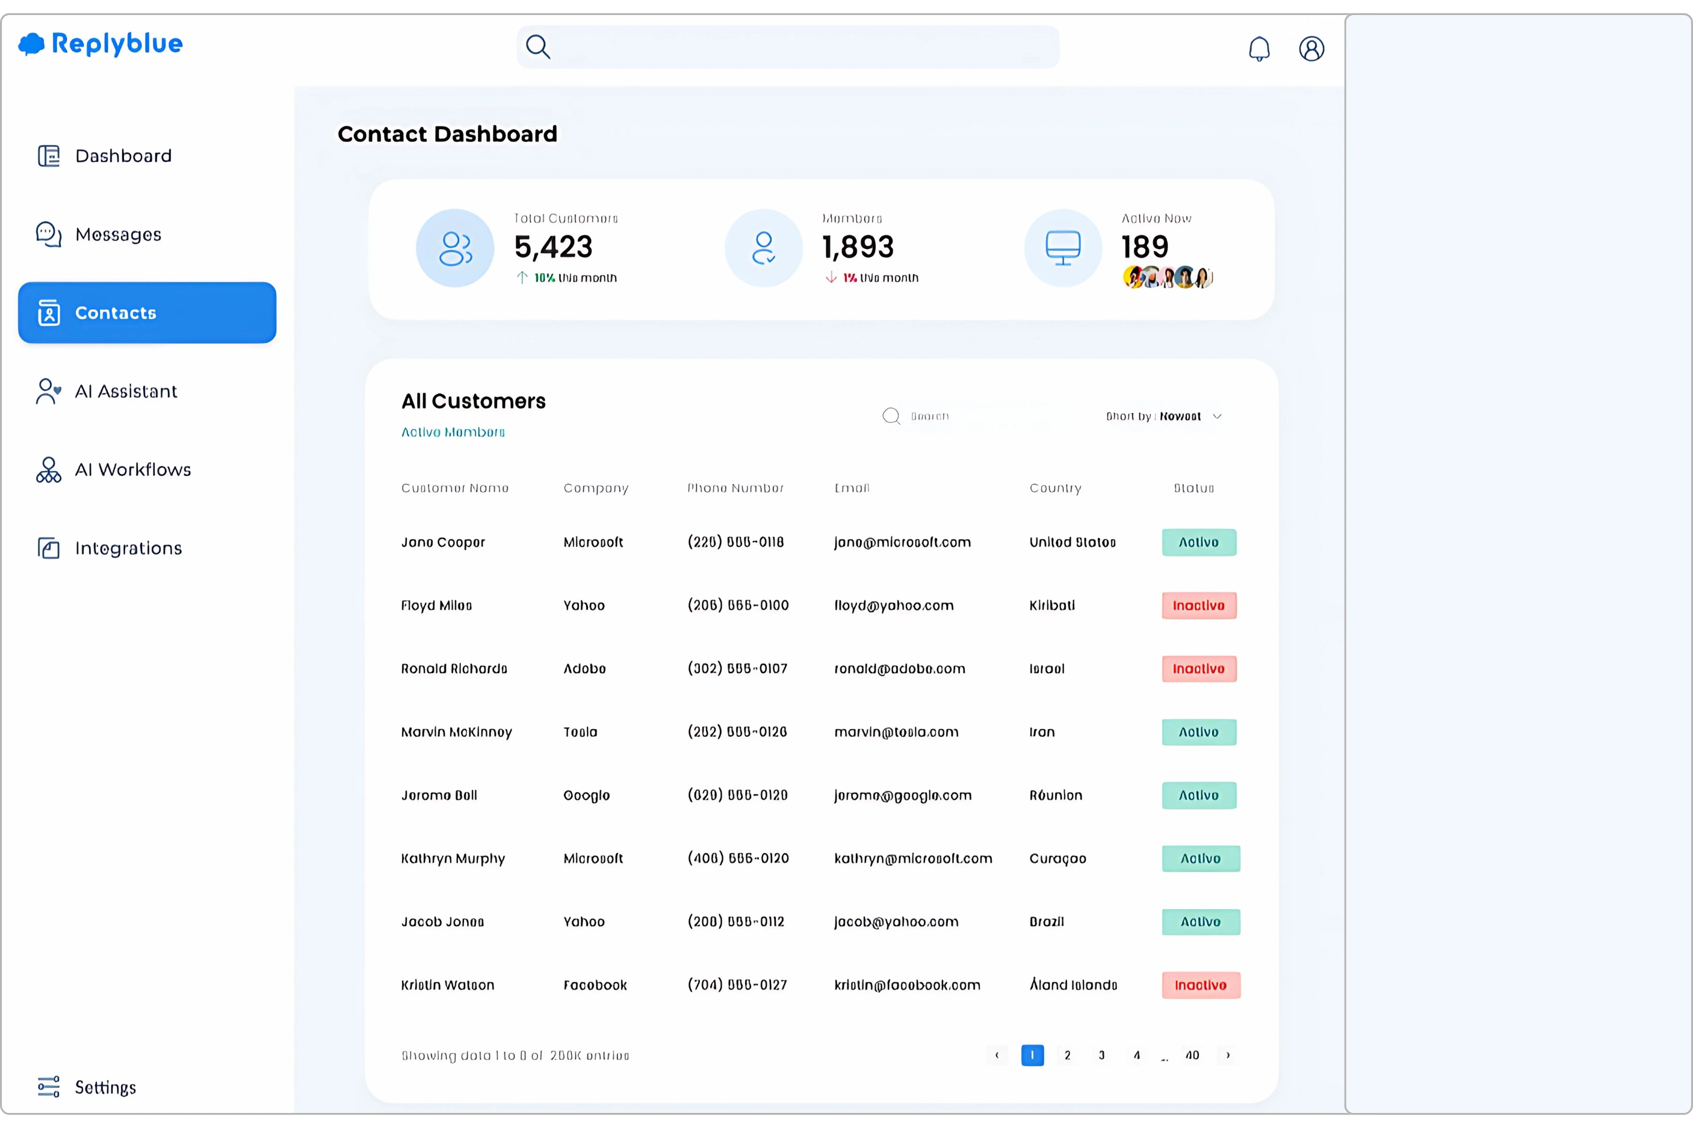Open Integrations page

(x=128, y=548)
